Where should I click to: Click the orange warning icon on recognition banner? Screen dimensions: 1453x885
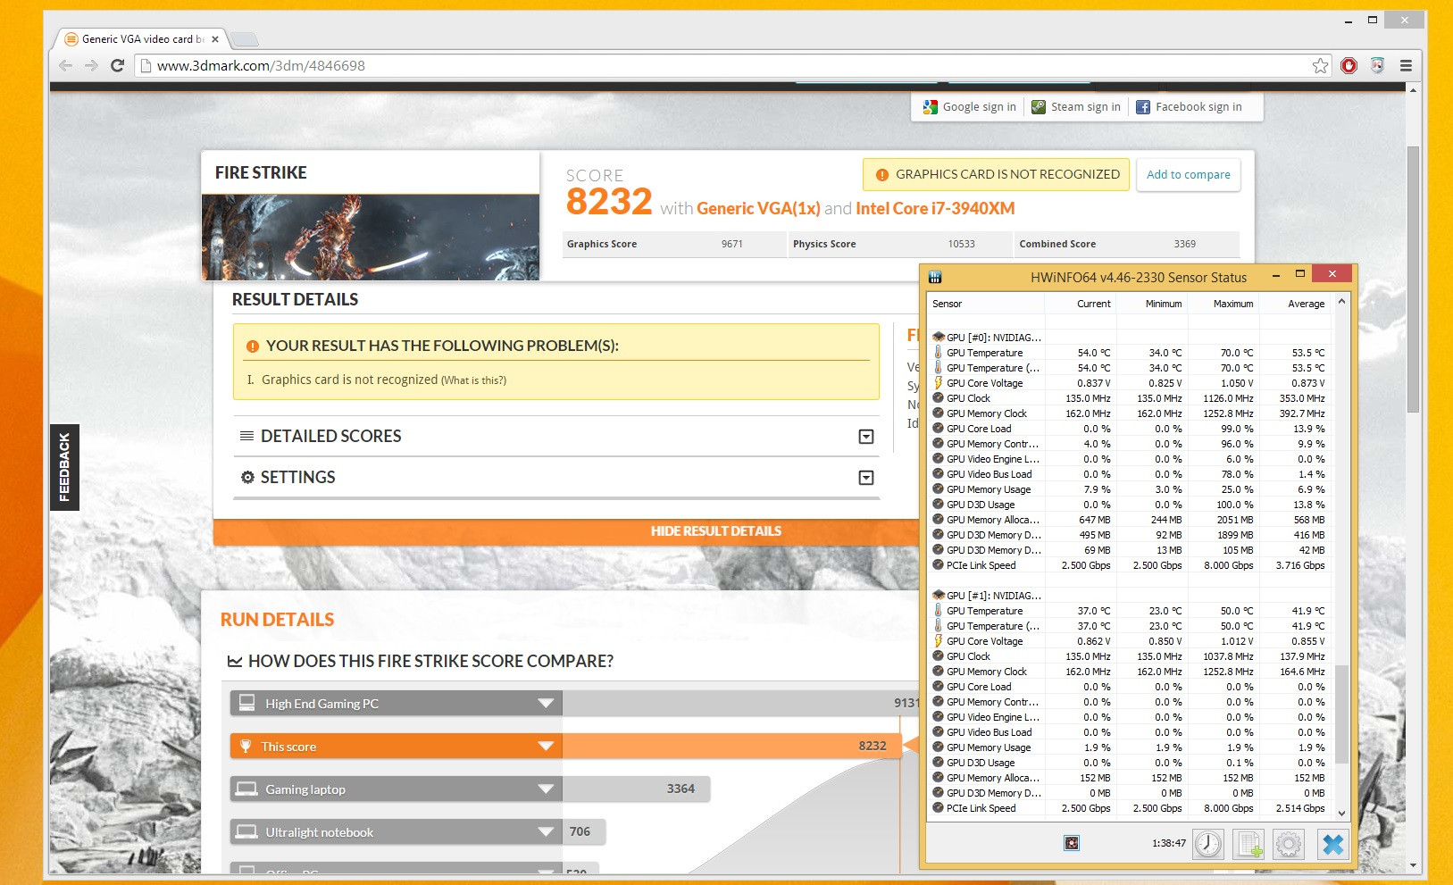pos(882,175)
